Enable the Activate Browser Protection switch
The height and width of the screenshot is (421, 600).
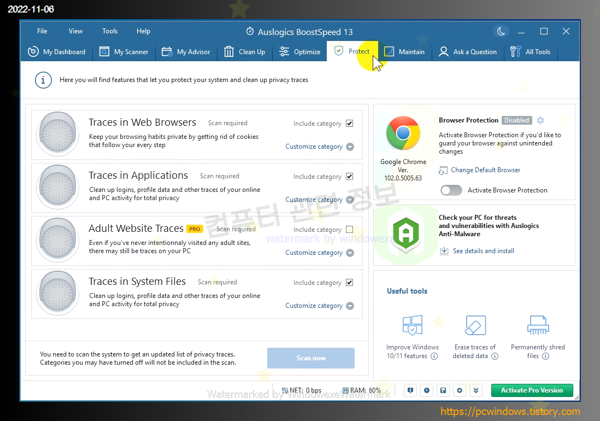(451, 190)
